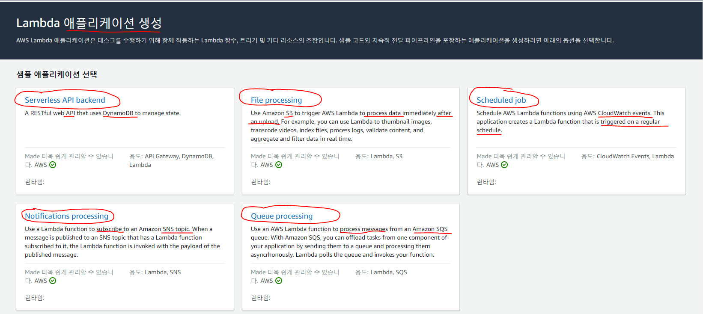Image resolution: width=703 pixels, height=314 pixels.
Task: Click the Notifications processing description about SNS topic
Action: point(122,242)
